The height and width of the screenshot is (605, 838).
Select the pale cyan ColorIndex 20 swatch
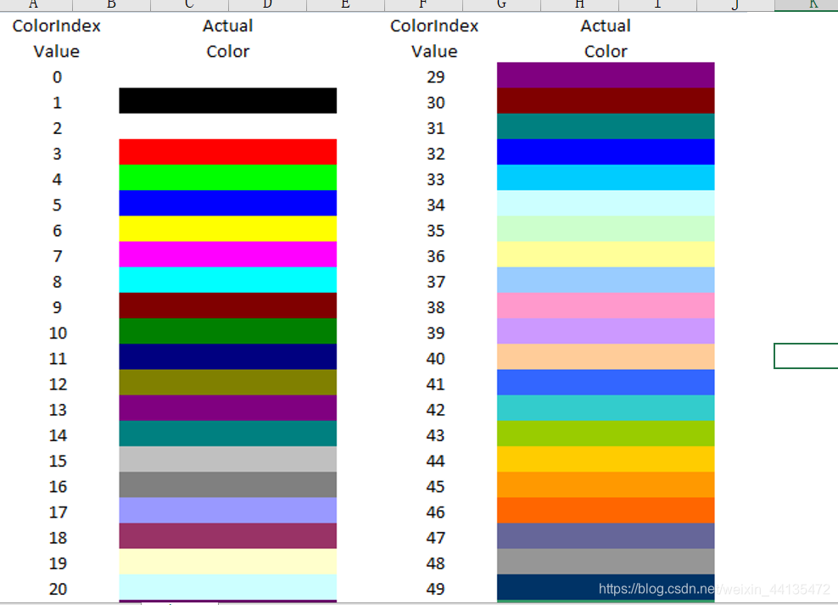(227, 587)
